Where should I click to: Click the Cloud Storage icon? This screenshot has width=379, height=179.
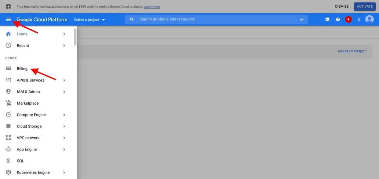(x=8, y=126)
